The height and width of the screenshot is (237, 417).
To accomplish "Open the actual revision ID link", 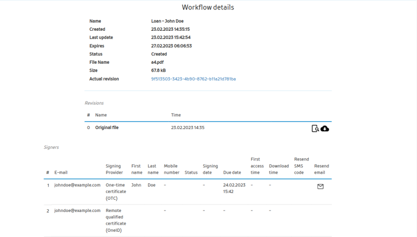I will click(x=193, y=79).
